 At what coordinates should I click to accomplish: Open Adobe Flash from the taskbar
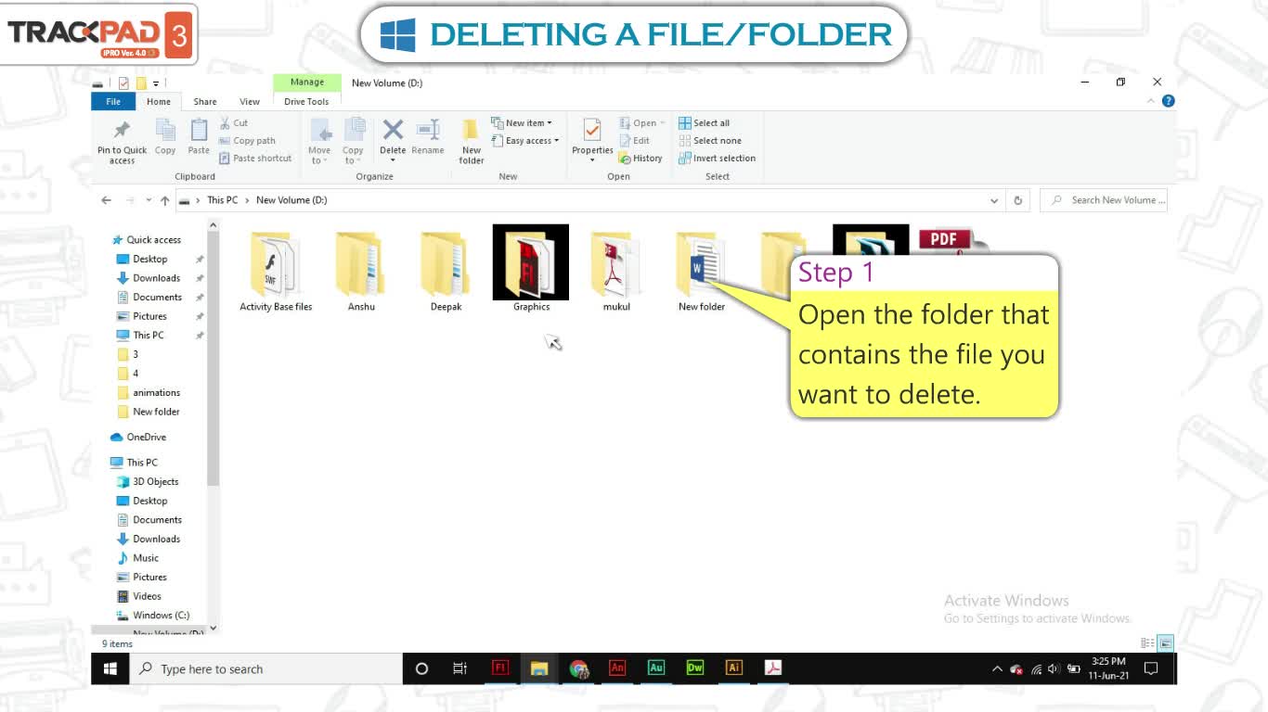pyautogui.click(x=499, y=668)
